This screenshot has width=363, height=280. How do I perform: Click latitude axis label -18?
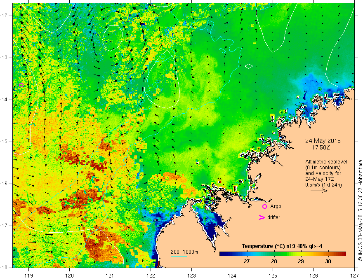coord(5,268)
